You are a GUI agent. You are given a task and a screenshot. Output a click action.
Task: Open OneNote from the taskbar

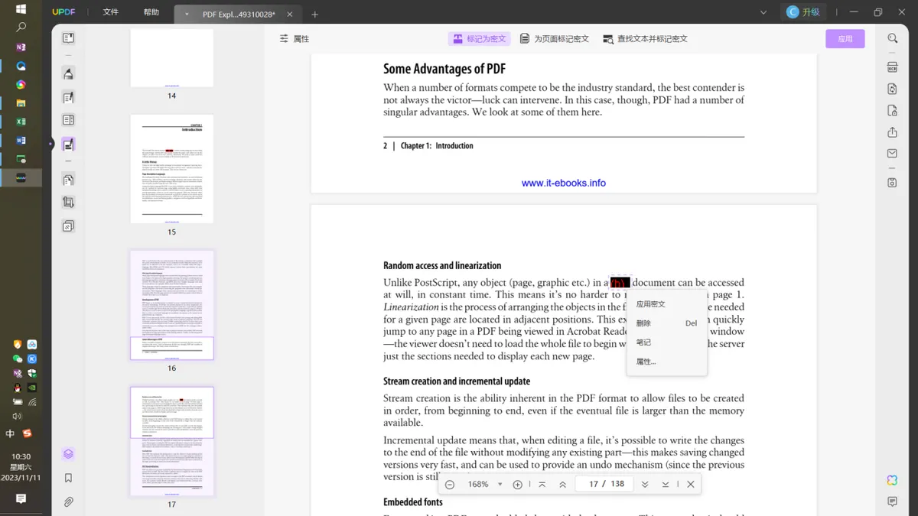(x=21, y=47)
